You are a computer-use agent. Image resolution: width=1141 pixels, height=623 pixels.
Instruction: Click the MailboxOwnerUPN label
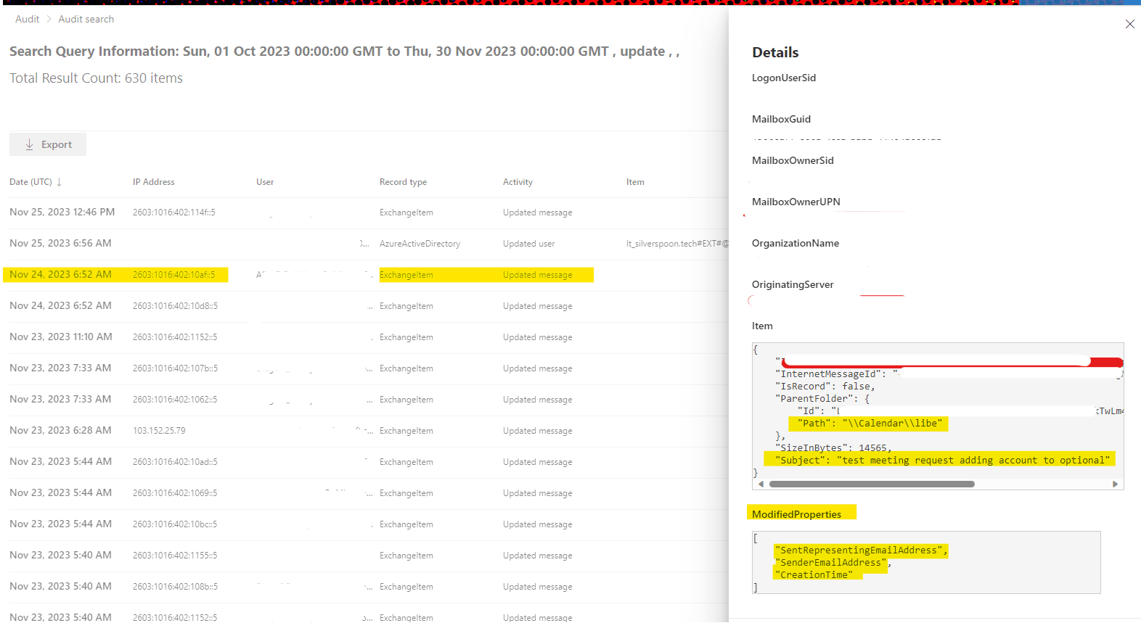(x=796, y=202)
